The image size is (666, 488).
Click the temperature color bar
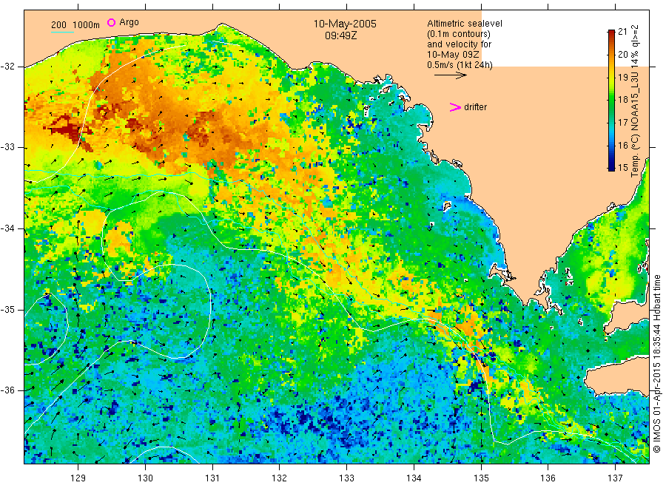point(611,100)
